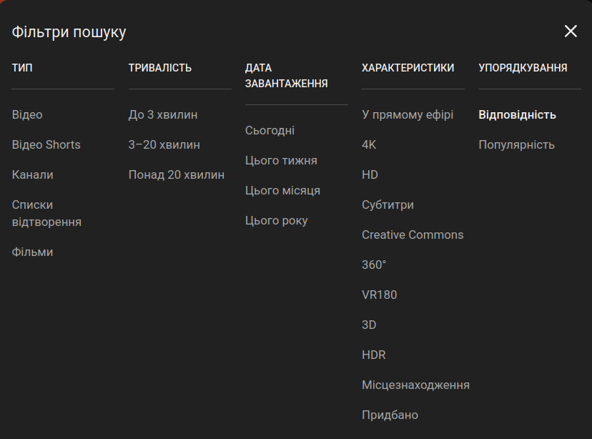Viewport: 592px width, 439px height.
Task: Pick the До 3 хвилин duration
Action: 163,115
